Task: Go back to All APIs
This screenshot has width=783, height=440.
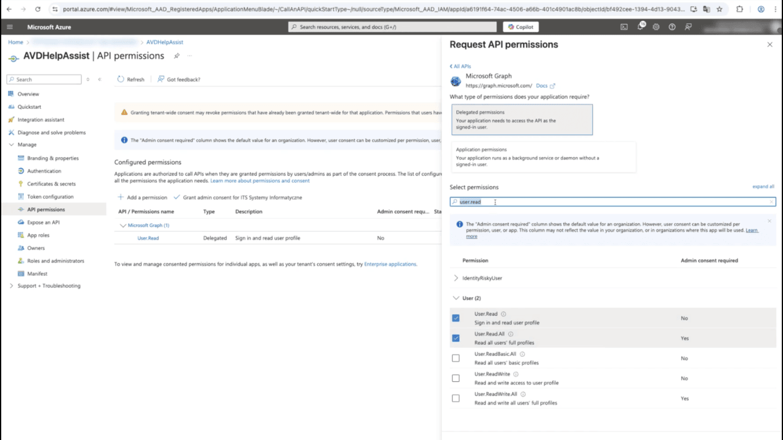Action: pyautogui.click(x=460, y=66)
